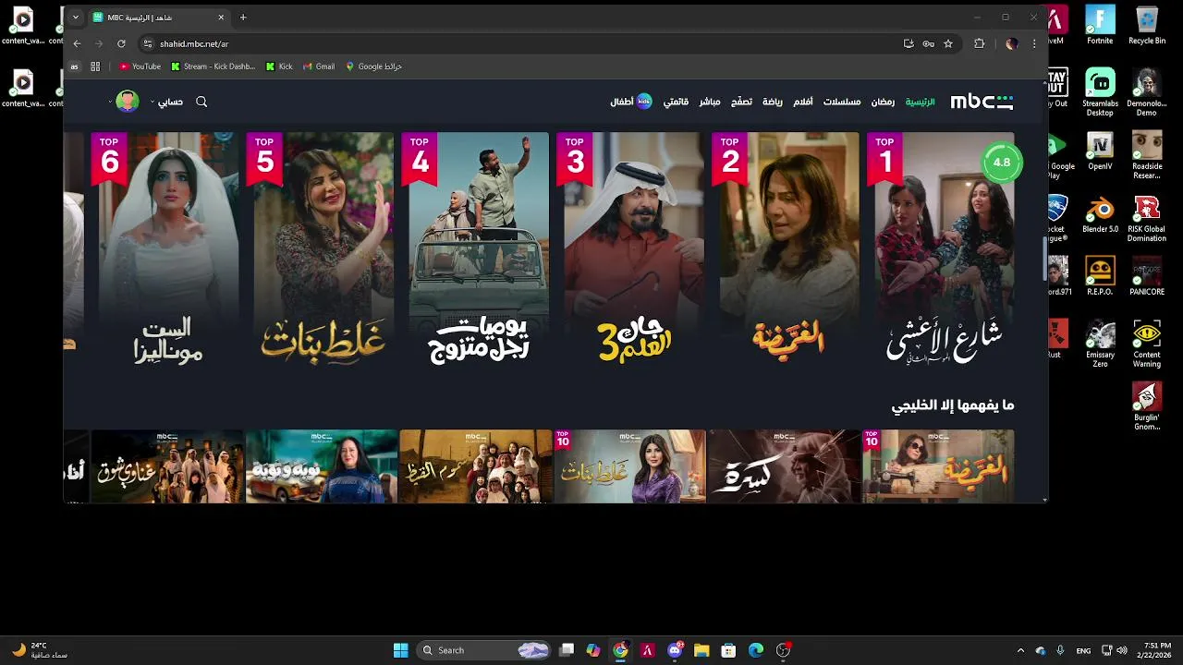Open the password key icon in address bar
This screenshot has width=1183, height=665.
pos(928,43)
